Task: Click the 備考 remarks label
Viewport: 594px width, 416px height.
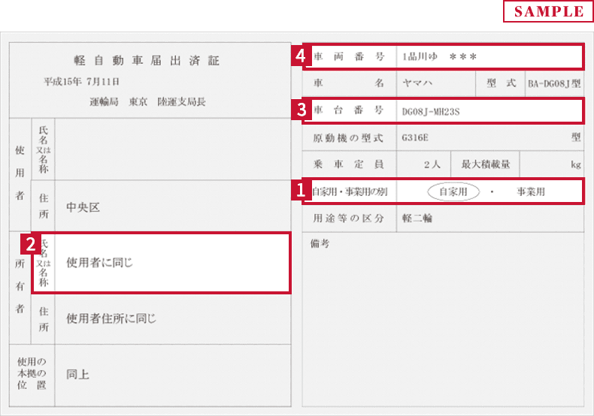Action: [x=320, y=243]
